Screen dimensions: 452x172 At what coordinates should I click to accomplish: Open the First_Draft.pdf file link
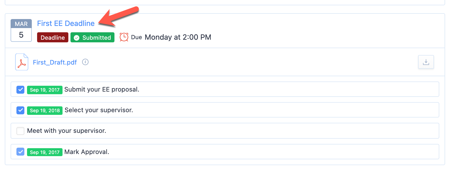pos(55,62)
